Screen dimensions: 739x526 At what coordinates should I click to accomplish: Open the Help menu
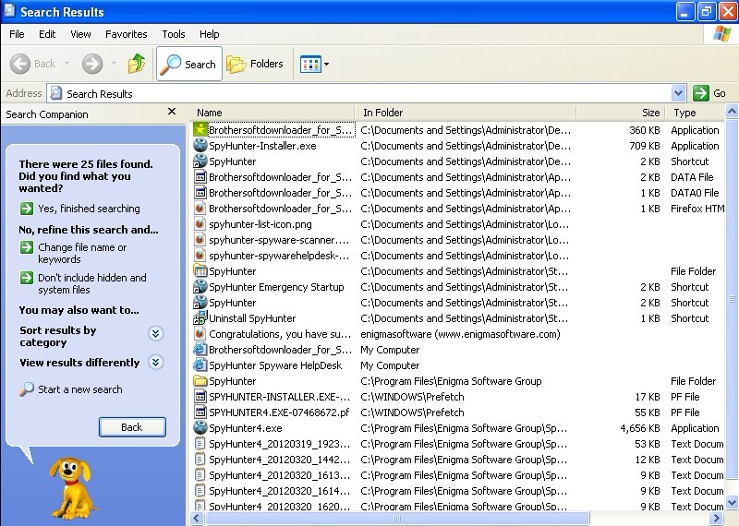210,34
